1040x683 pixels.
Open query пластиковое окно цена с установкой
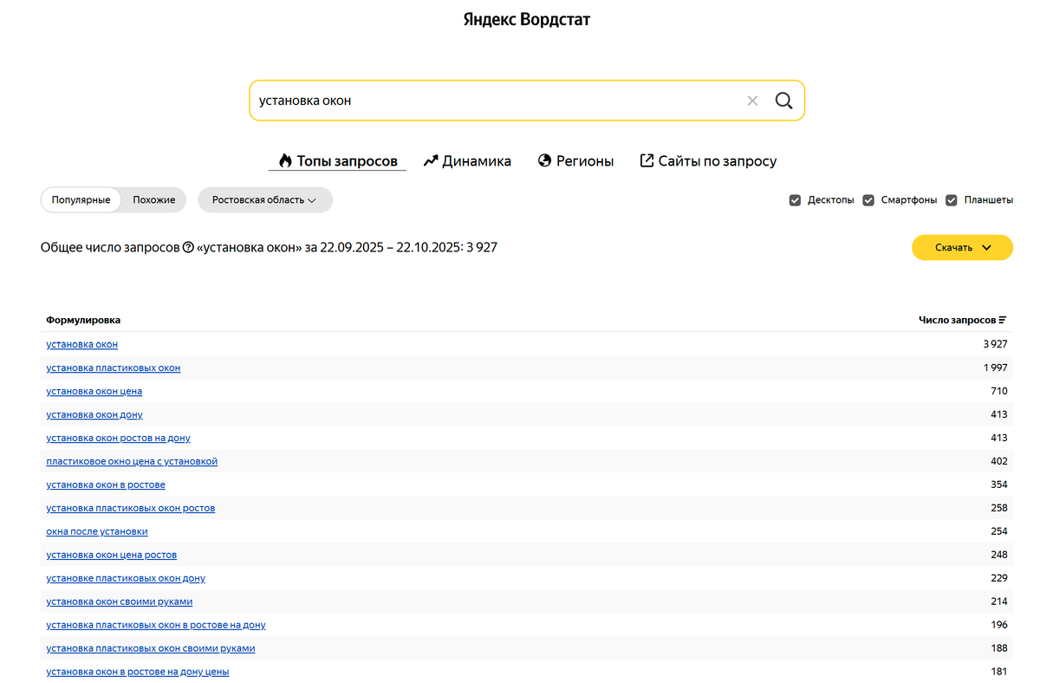(132, 461)
